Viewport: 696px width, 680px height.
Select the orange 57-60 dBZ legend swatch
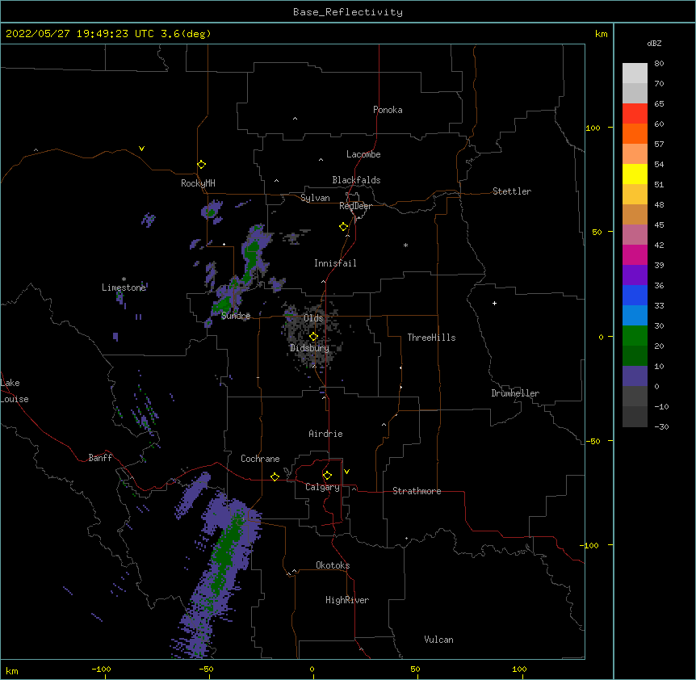click(635, 133)
